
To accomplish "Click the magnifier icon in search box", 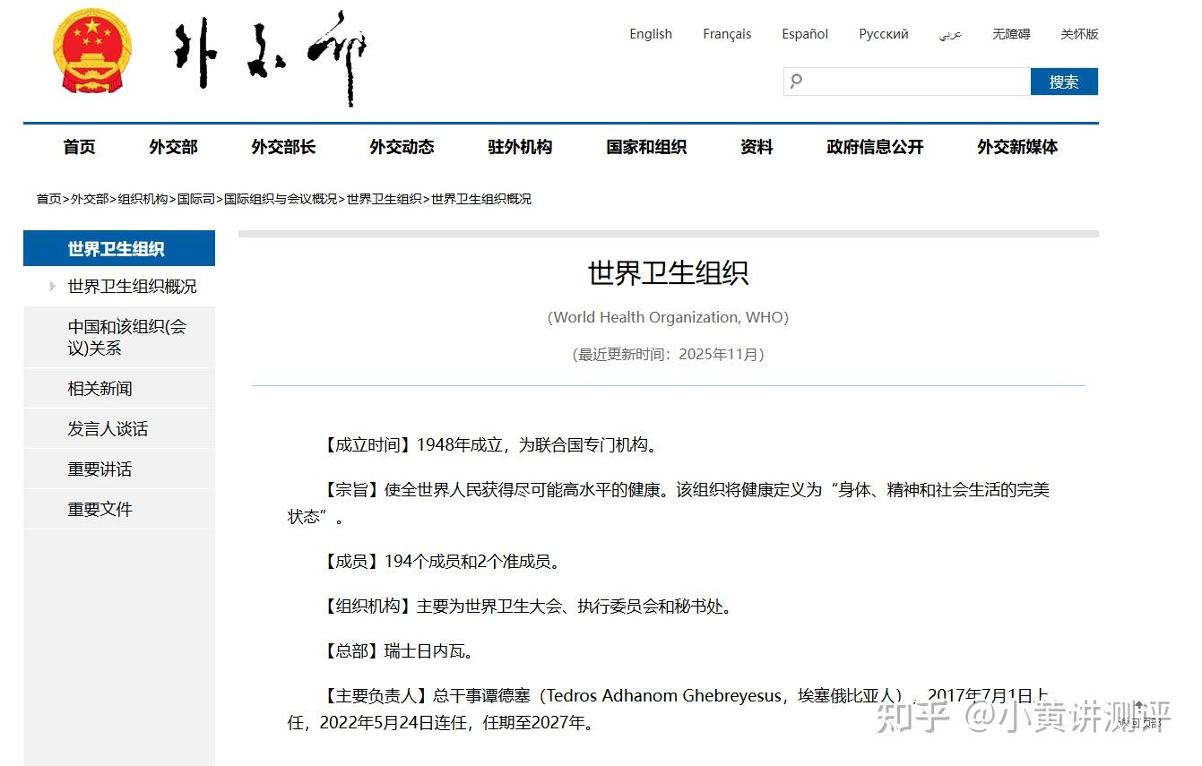I will tap(796, 82).
